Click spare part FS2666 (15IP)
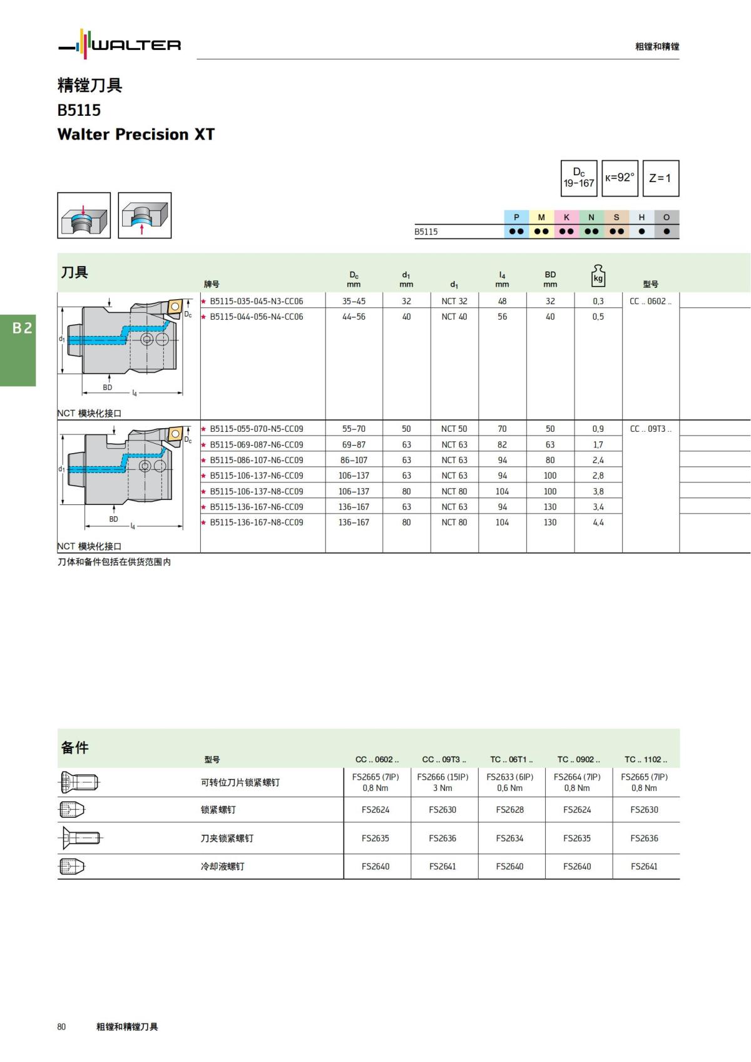The width and height of the screenshot is (751, 1062). point(442,777)
